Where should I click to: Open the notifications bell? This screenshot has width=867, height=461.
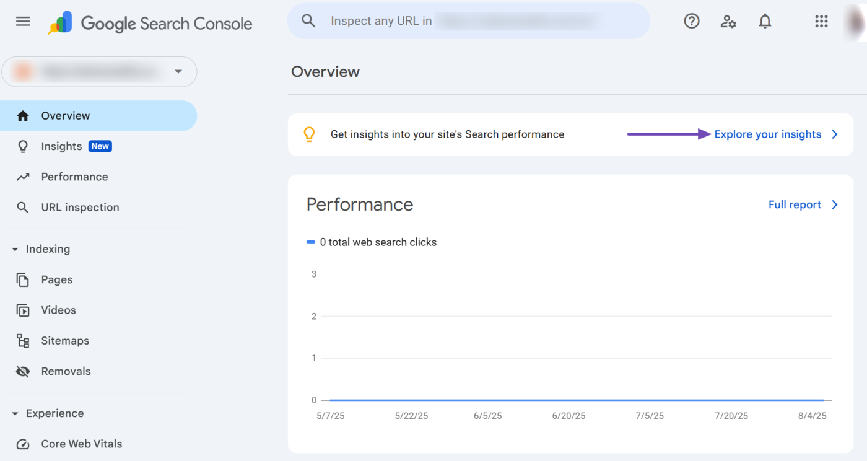(765, 22)
